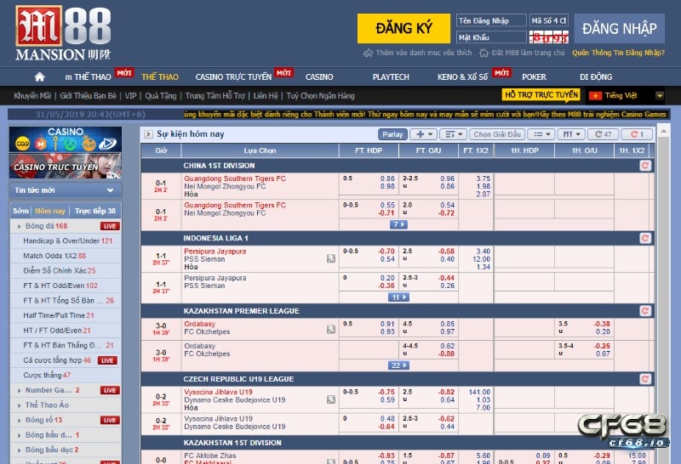Screen dimensions: 681x464
Task: Click the Tên Đăng Nhập username field
Action: click(491, 20)
